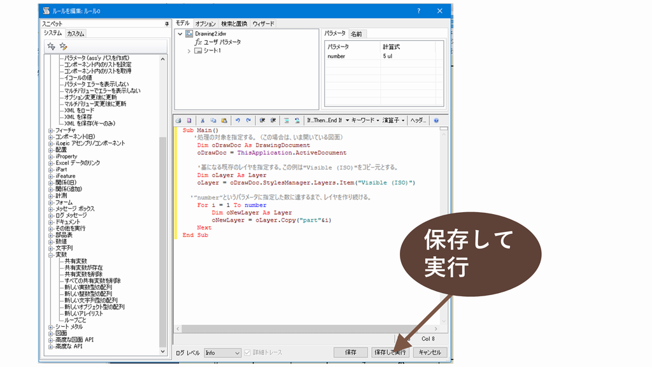Expand the iProperty snippet category
The width and height of the screenshot is (652, 367).
point(51,156)
